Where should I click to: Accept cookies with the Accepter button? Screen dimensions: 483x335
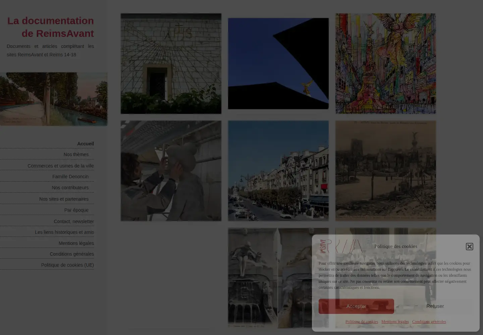(356, 306)
